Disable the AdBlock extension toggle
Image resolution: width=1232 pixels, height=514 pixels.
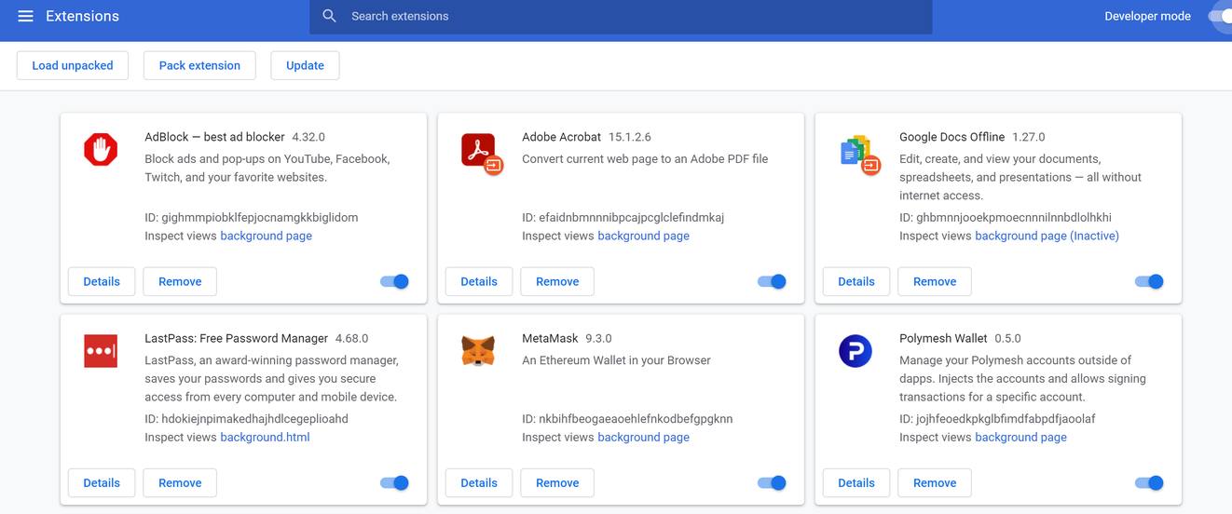click(x=394, y=281)
